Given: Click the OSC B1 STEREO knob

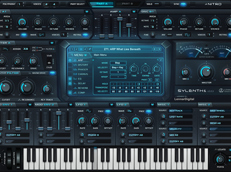Looking at the screenshot, I should pyautogui.click(x=215, y=23).
